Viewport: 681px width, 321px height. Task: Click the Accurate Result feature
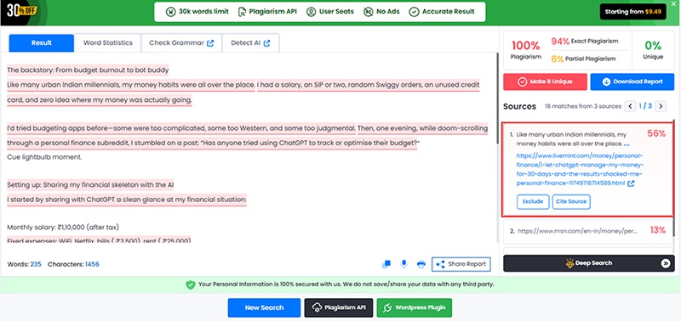pos(442,12)
